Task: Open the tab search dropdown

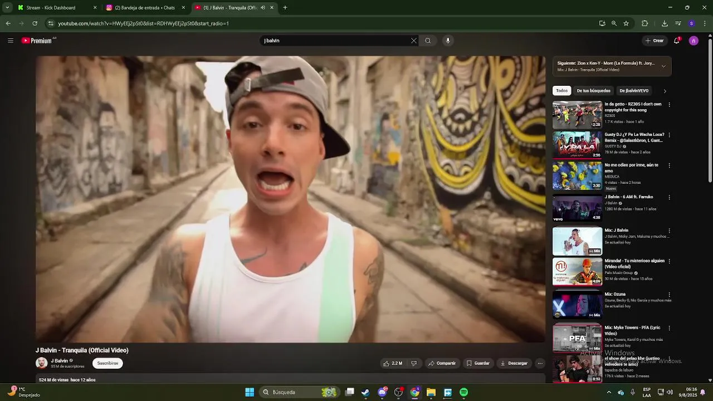Action: coord(7,8)
